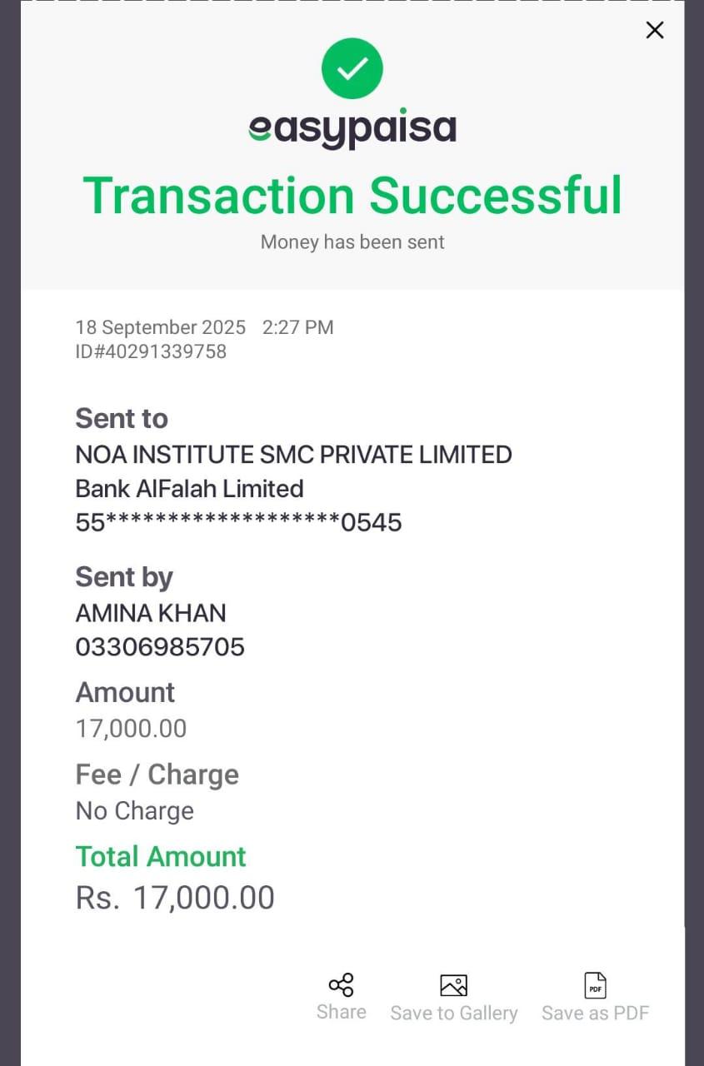The width and height of the screenshot is (704, 1066).
Task: Tap the Save as PDF document icon
Action: (x=595, y=985)
